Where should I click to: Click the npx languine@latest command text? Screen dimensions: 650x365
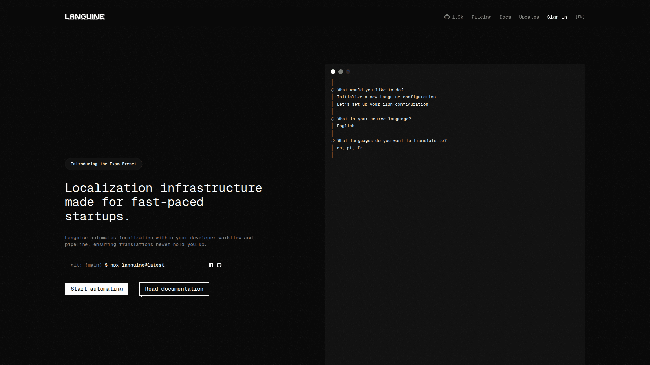137,265
